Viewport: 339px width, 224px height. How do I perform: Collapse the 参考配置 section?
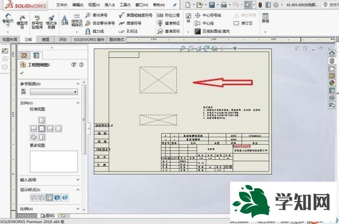[x=78, y=84]
